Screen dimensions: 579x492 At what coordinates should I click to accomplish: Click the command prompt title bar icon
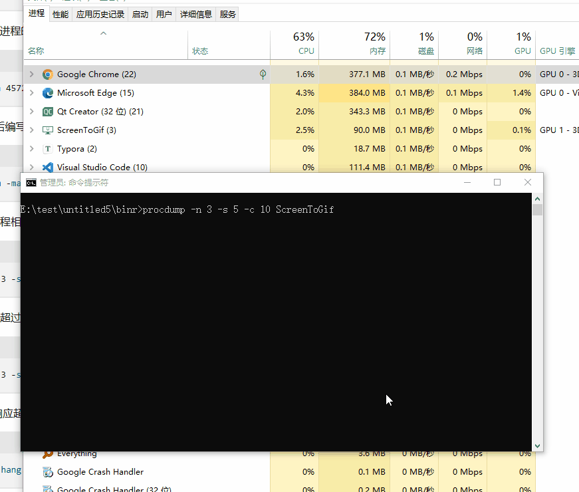[x=31, y=182]
